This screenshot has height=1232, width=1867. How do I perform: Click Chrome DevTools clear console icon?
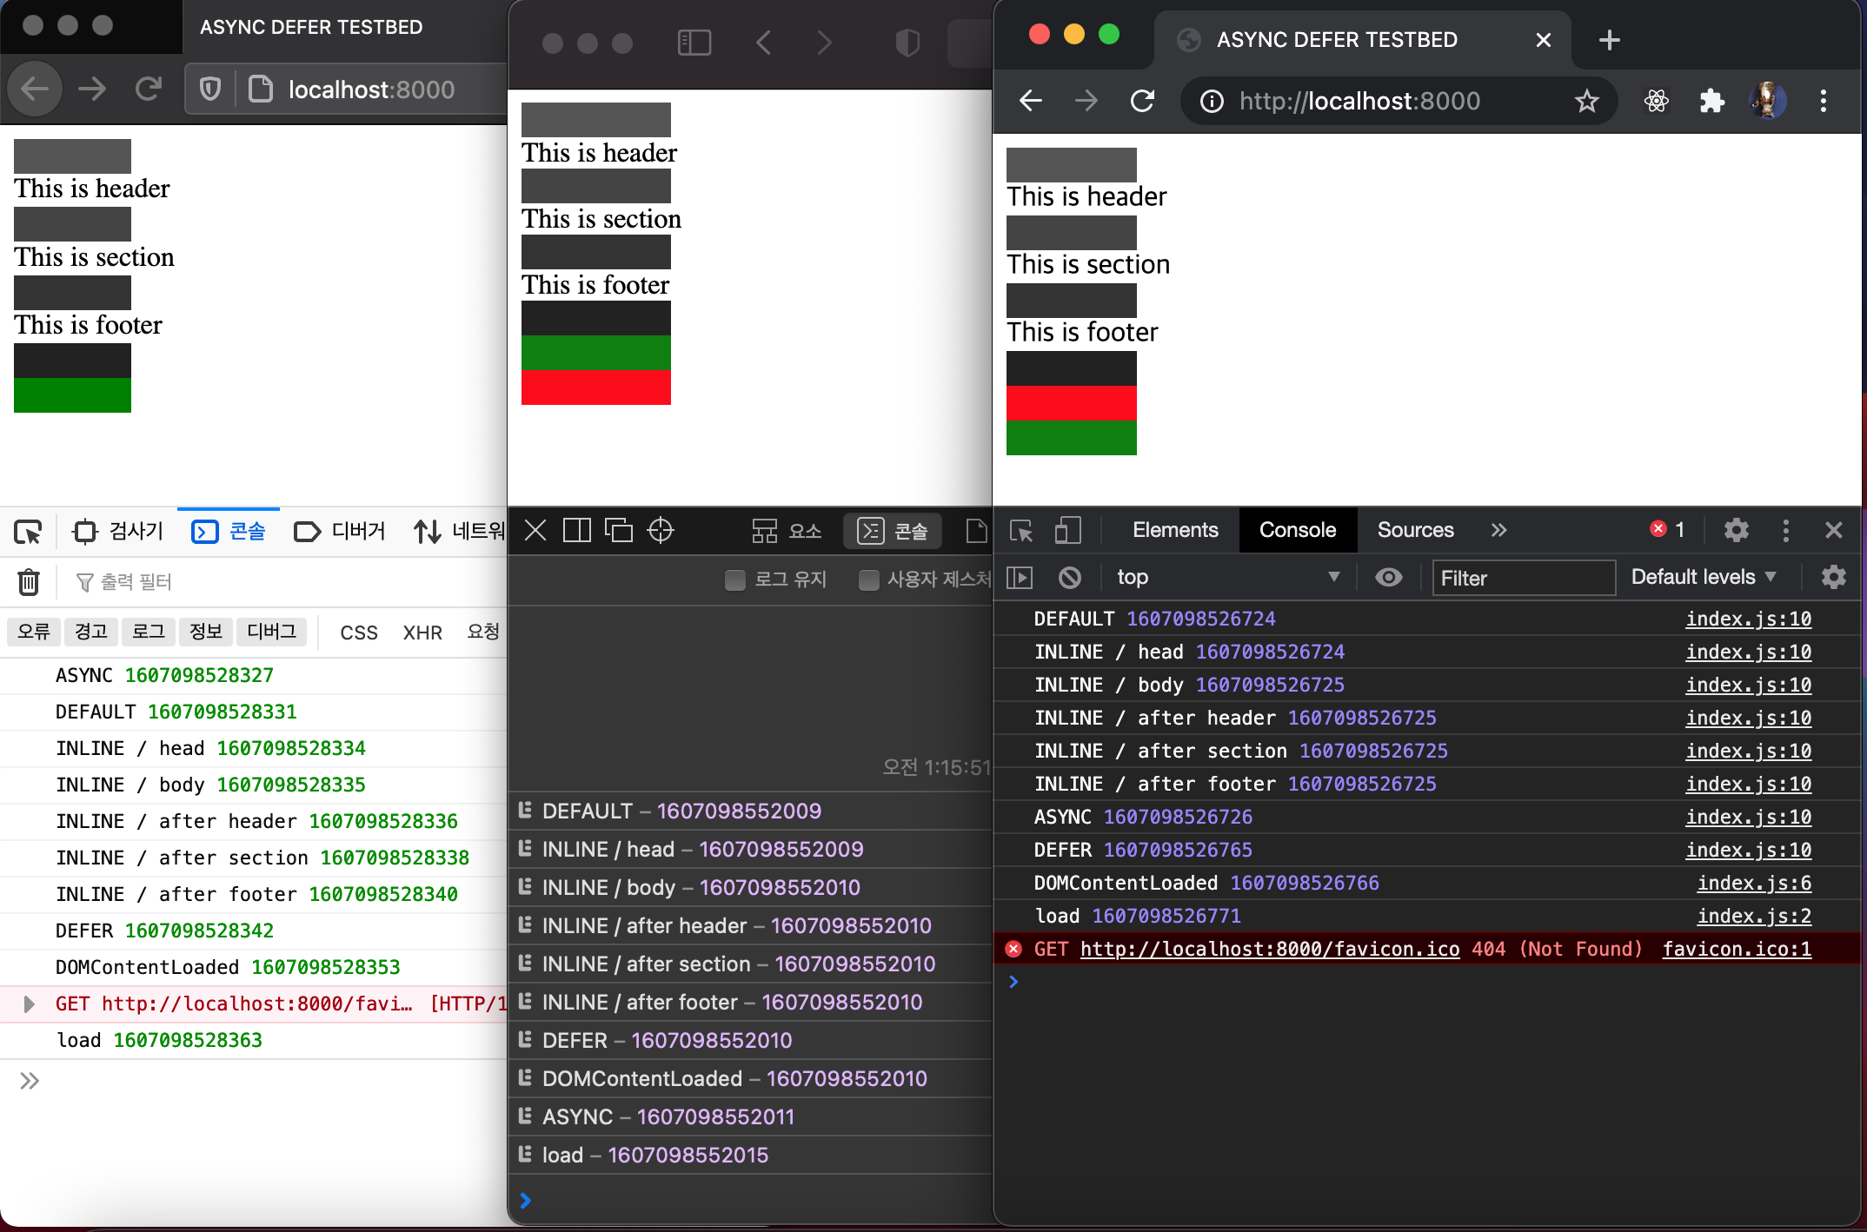click(1070, 578)
